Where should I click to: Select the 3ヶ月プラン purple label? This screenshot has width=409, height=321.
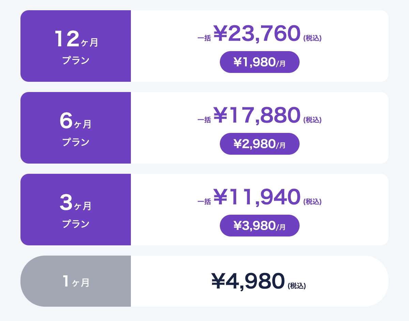point(76,210)
